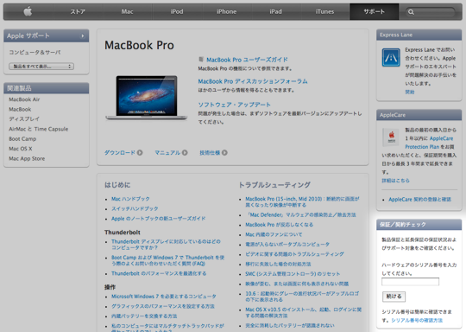466x332 pixels.
Task: Open ディスプレイ in related products
Action: (24, 118)
